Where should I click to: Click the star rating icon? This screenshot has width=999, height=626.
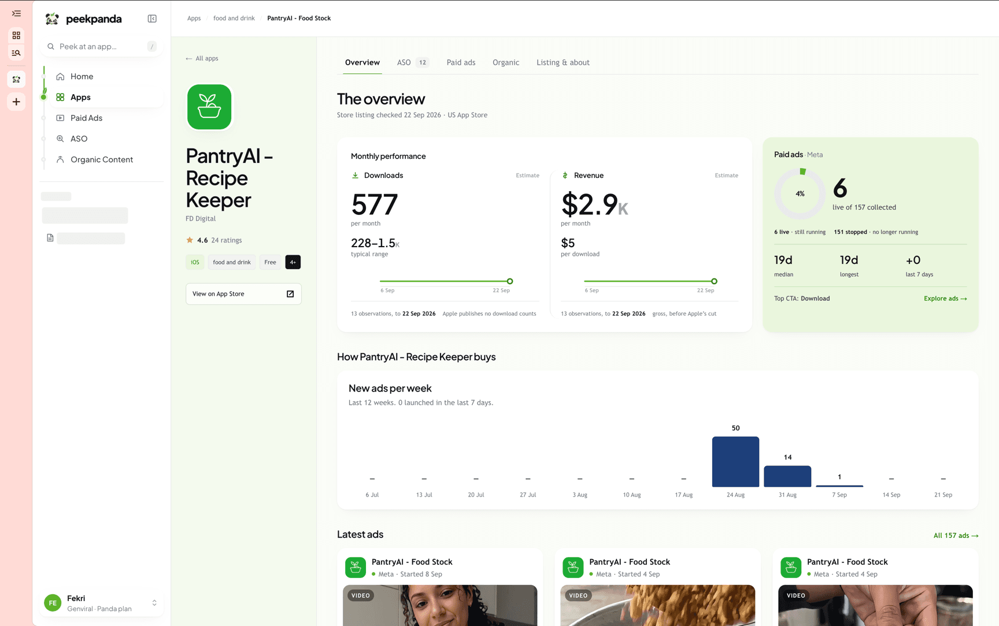click(190, 240)
